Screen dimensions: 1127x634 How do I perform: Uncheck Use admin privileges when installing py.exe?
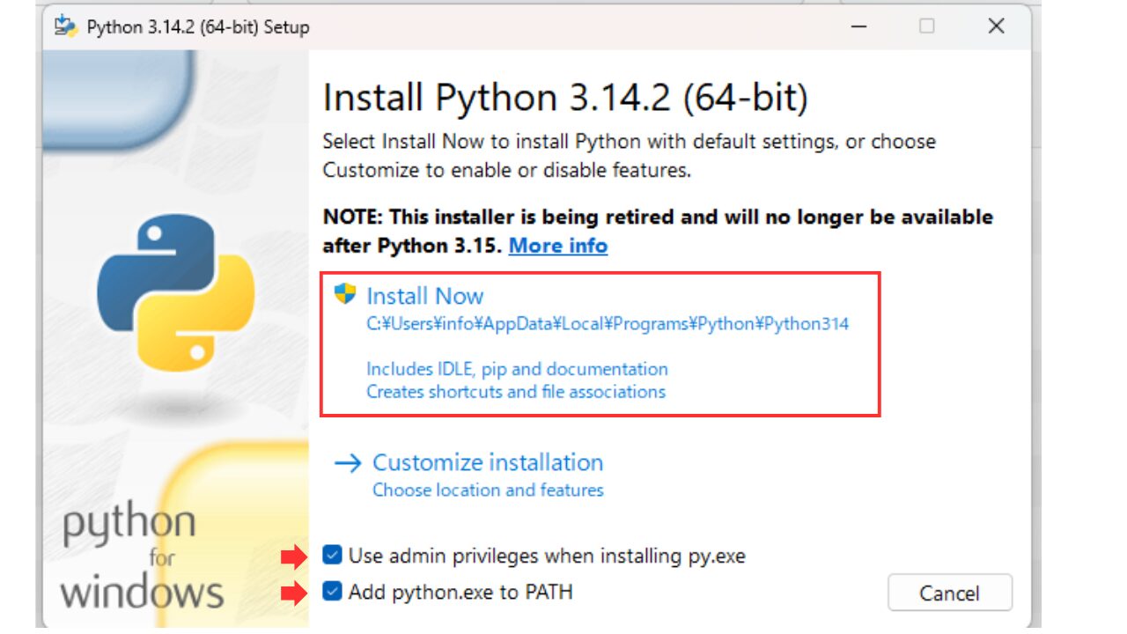coord(332,556)
